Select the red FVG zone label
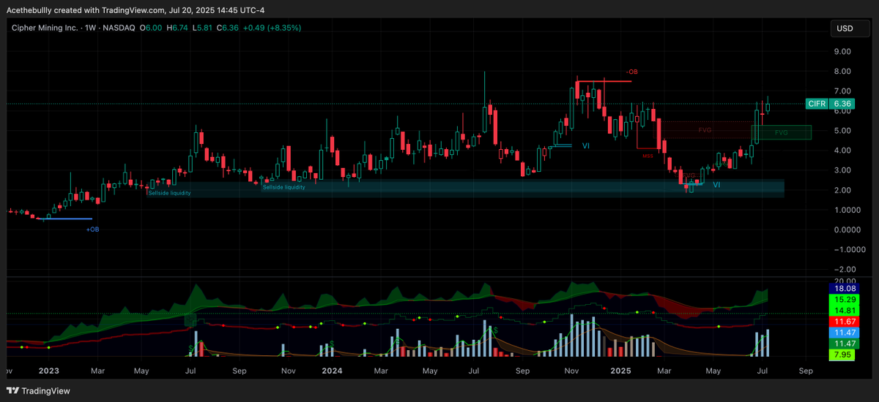The image size is (879, 402). pyautogui.click(x=705, y=130)
